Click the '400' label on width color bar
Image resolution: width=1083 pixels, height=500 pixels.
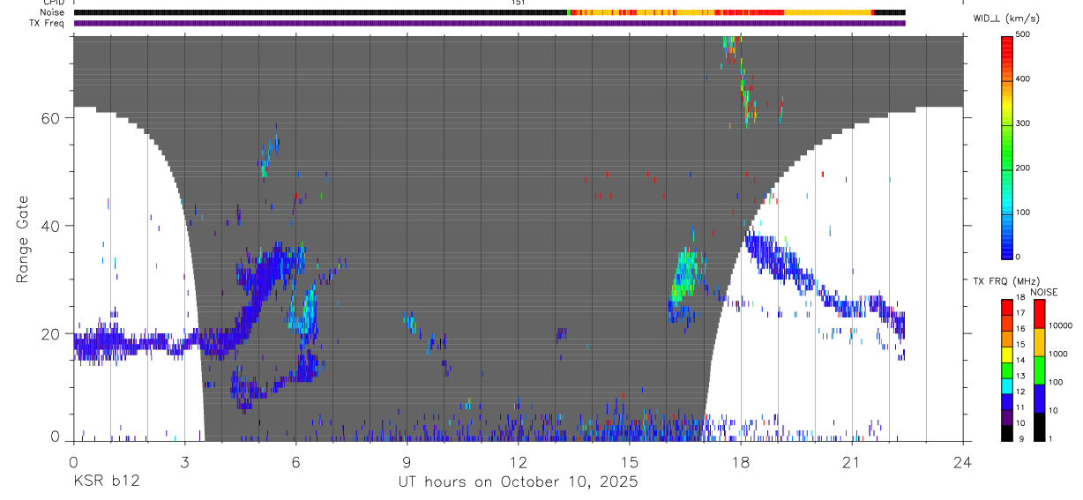(x=1023, y=79)
